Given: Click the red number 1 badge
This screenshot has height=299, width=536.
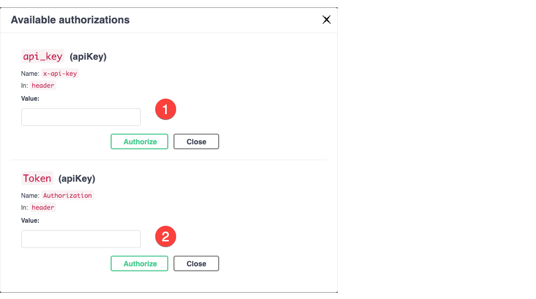Looking at the screenshot, I should 166,110.
